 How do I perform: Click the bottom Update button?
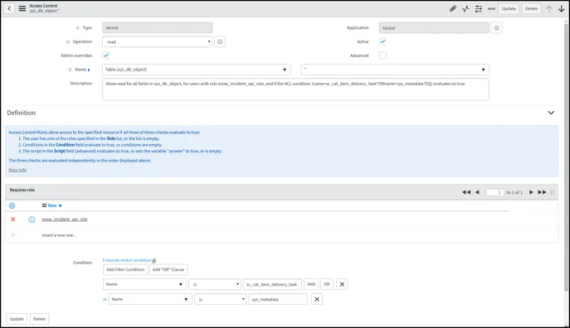(x=17, y=319)
